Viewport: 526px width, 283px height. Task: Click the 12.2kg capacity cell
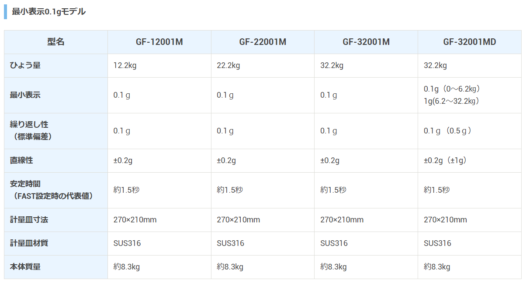(x=159, y=66)
